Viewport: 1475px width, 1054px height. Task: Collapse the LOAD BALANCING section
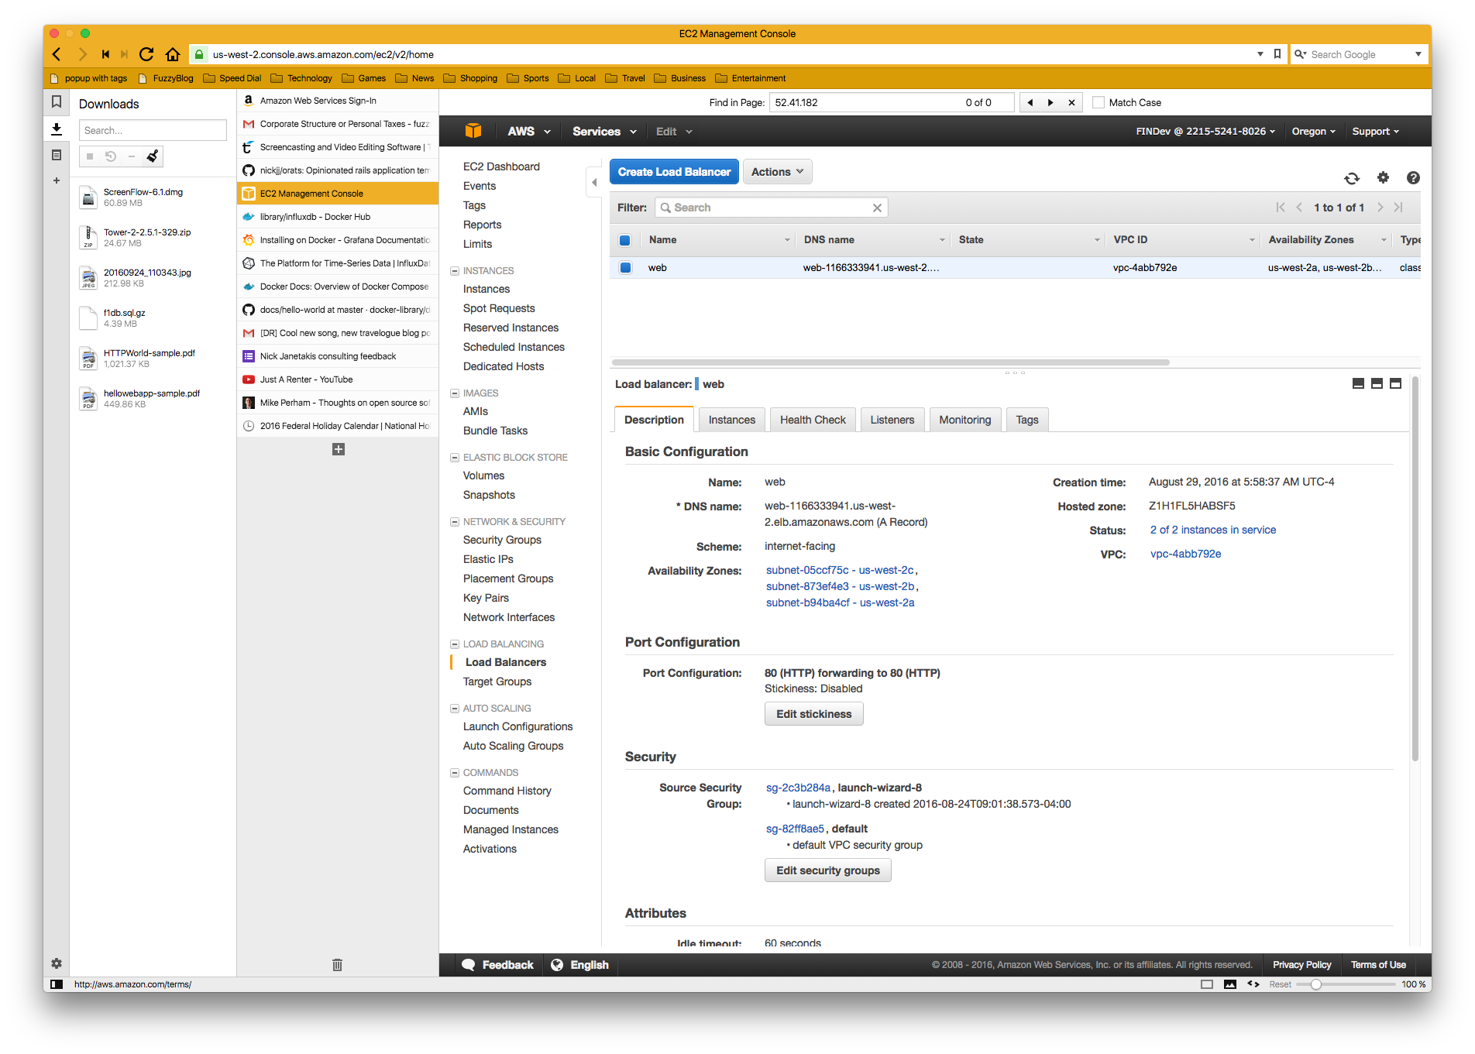coord(455,644)
